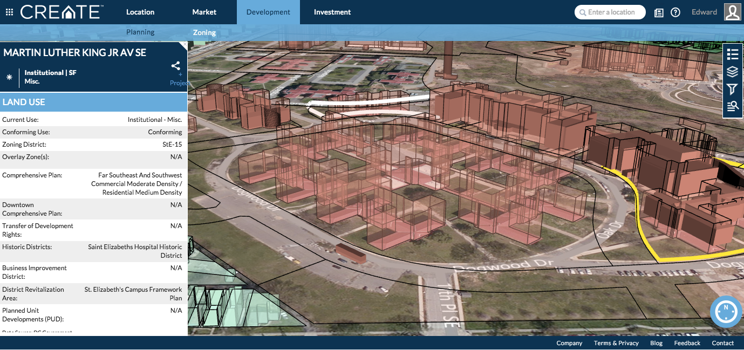Image resolution: width=744 pixels, height=350 pixels.
Task: Click the Saint Elizabeths Hospital Historic District value
Action: click(135, 251)
